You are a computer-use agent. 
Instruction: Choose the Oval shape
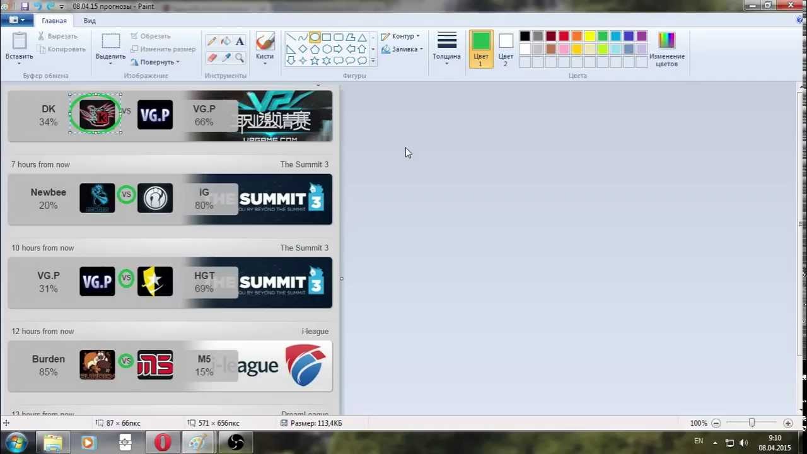click(315, 37)
